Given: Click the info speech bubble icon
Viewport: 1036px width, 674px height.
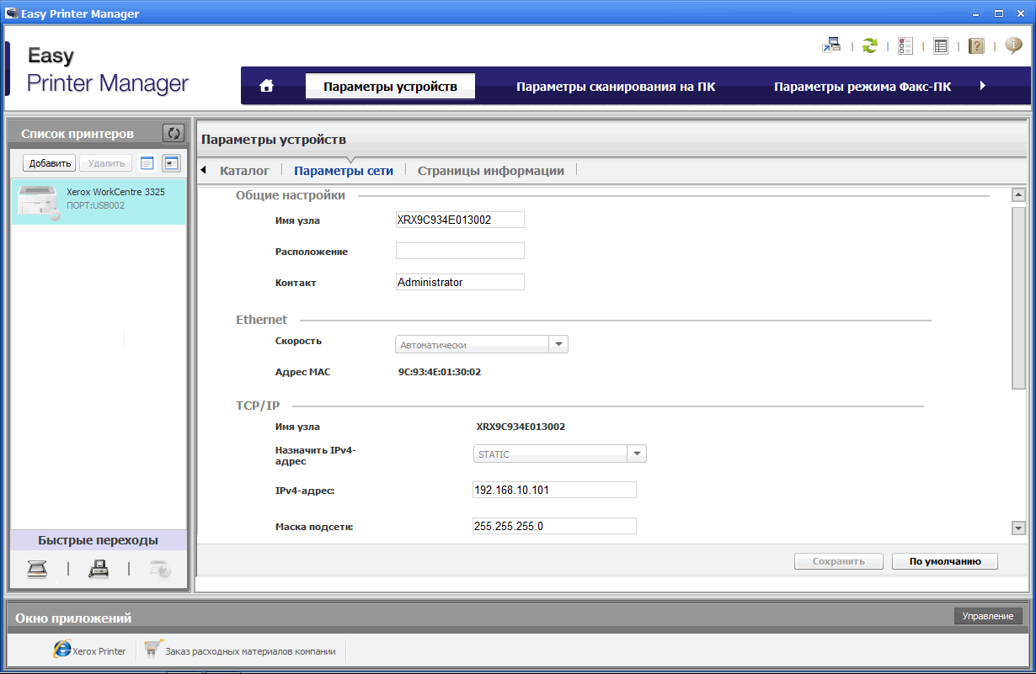Looking at the screenshot, I should click(1013, 45).
